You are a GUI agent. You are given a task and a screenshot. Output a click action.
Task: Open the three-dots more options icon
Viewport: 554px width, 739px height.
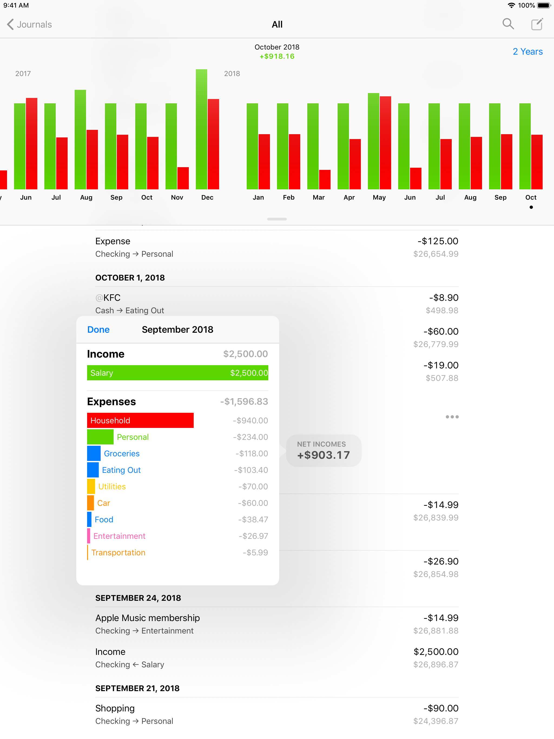pos(452,417)
